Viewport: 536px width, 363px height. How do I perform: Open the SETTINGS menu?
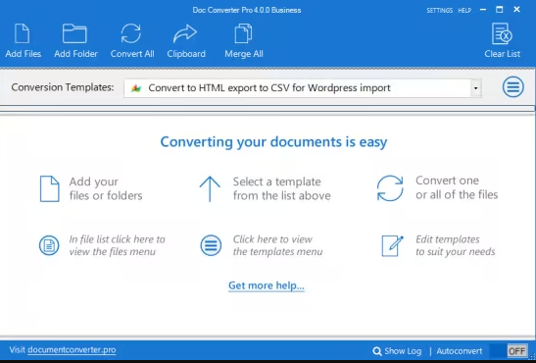tap(440, 10)
